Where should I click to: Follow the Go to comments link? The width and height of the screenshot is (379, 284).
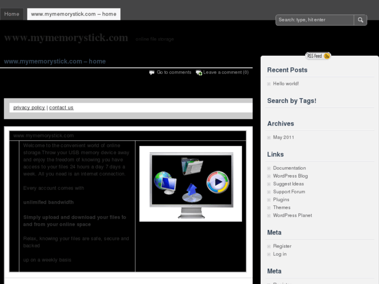click(x=174, y=72)
